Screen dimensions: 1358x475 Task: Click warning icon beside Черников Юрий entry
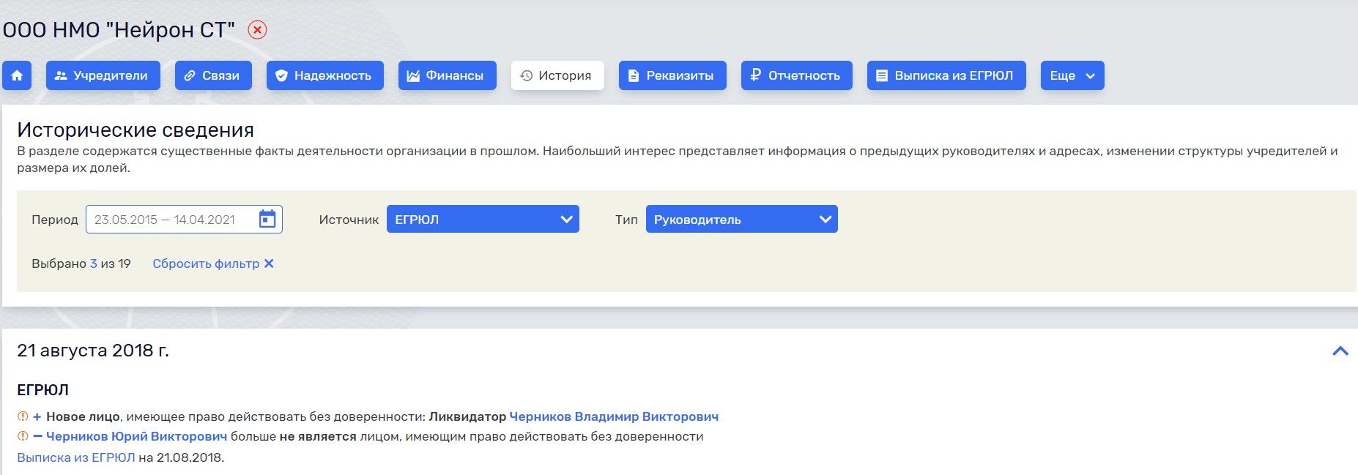[23, 436]
